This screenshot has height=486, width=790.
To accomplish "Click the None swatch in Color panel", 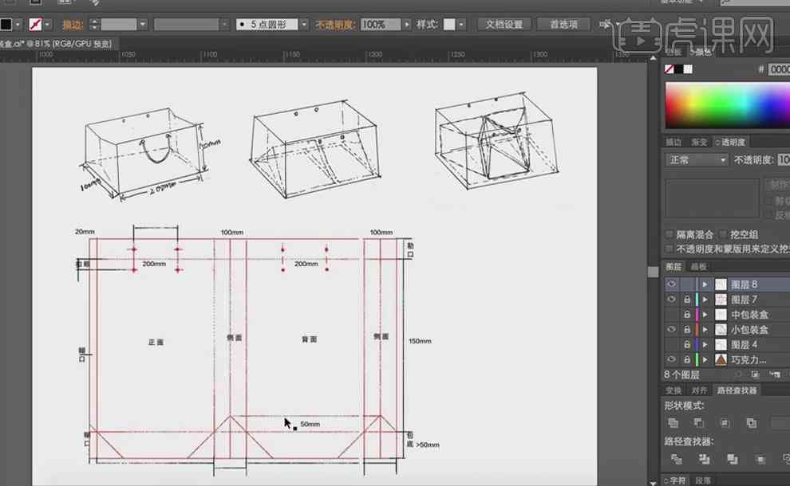I will tap(669, 69).
